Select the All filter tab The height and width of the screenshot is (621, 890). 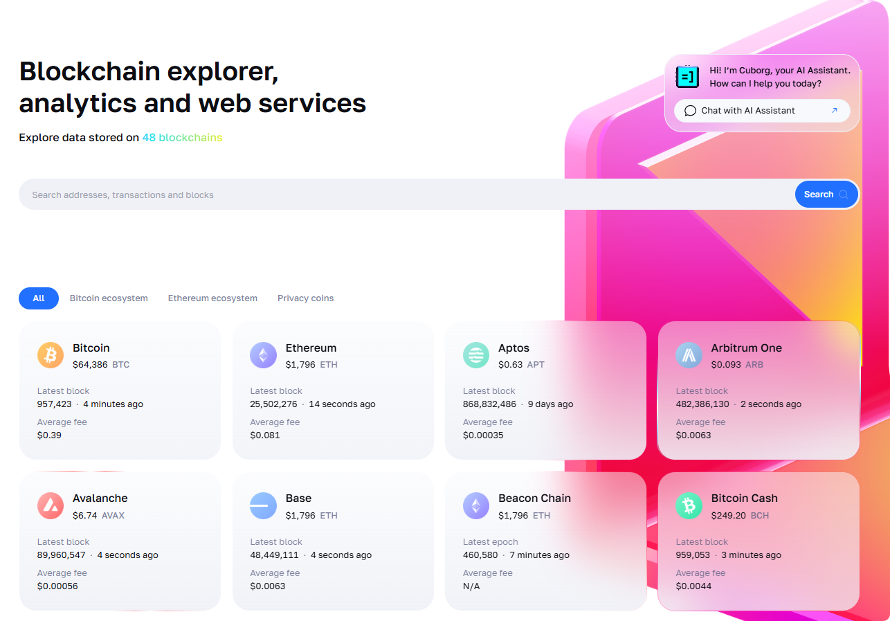pos(39,298)
